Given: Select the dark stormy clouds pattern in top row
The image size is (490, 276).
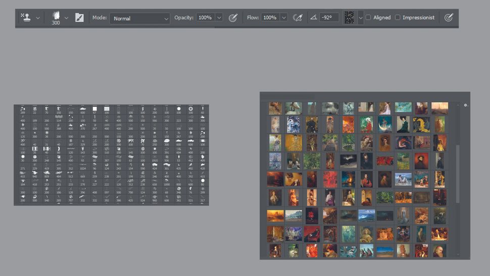Looking at the screenshot, I should 330,108.
